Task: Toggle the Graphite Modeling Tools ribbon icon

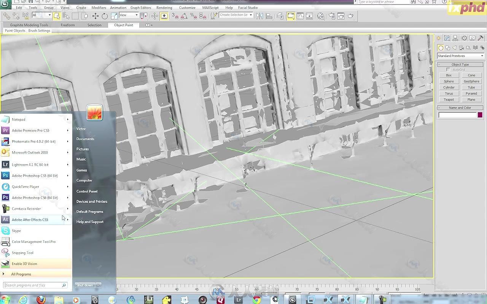Action: click(x=291, y=16)
